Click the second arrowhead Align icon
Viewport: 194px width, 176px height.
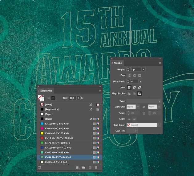click(134, 119)
